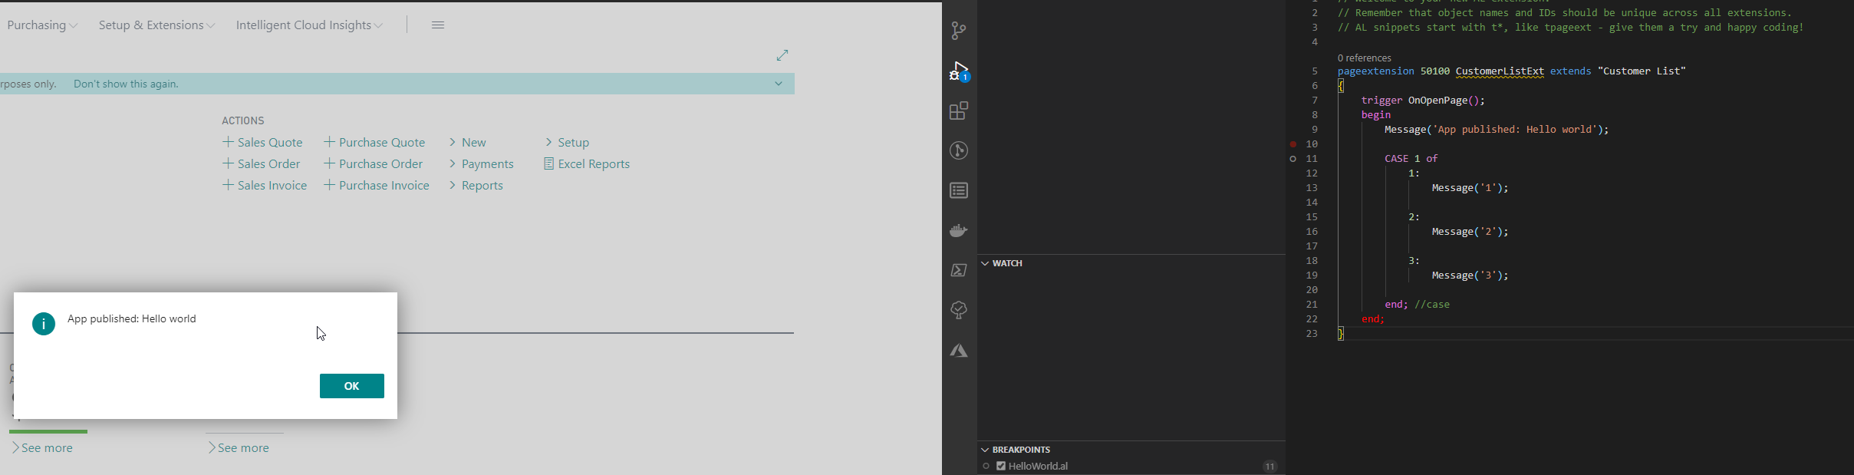The width and height of the screenshot is (1854, 475).
Task: Click the 0 references code lens
Action: click(x=1365, y=58)
